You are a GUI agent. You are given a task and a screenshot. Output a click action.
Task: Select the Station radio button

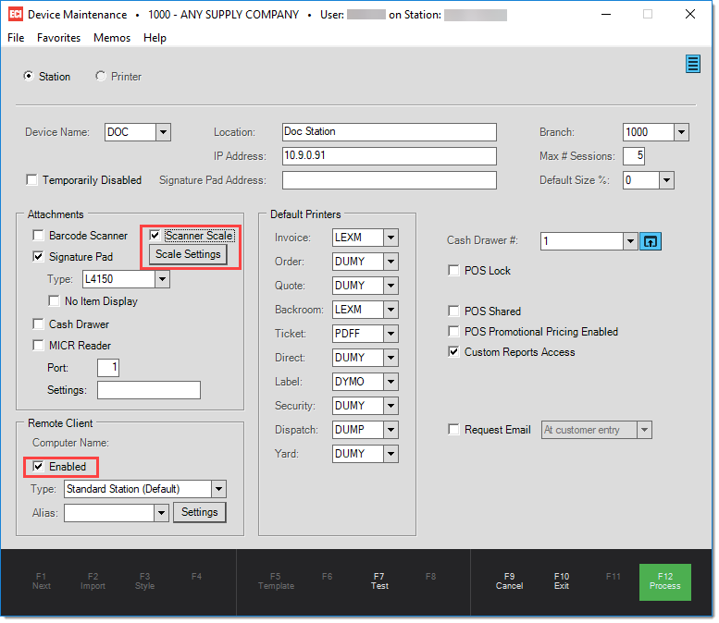point(29,77)
